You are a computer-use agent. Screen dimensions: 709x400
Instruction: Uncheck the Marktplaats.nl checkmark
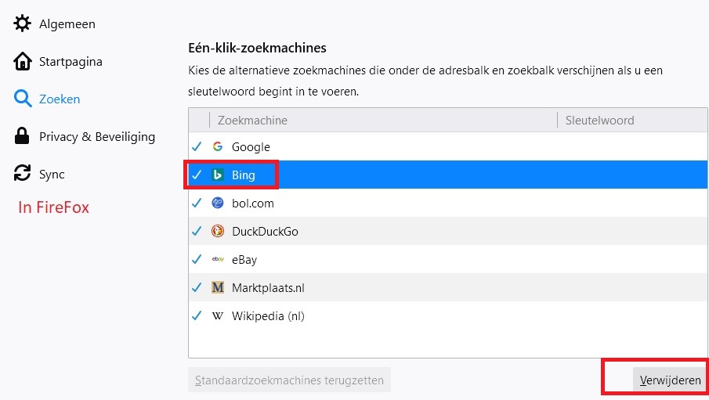pos(197,287)
